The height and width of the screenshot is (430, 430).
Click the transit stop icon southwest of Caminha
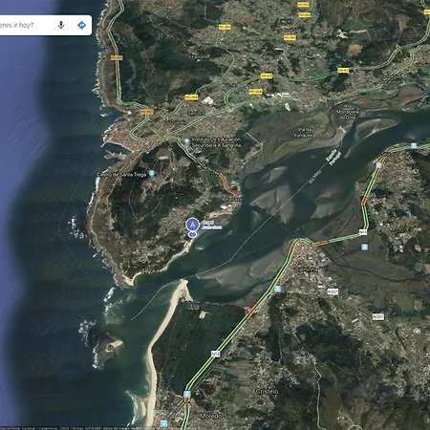point(278,289)
